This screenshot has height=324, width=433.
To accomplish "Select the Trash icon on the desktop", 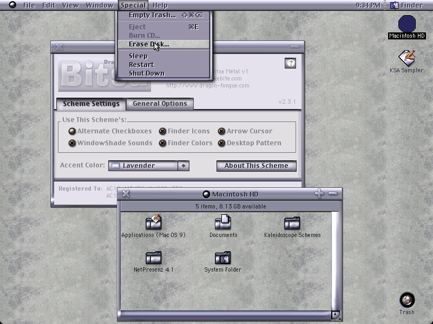I will pos(407,300).
